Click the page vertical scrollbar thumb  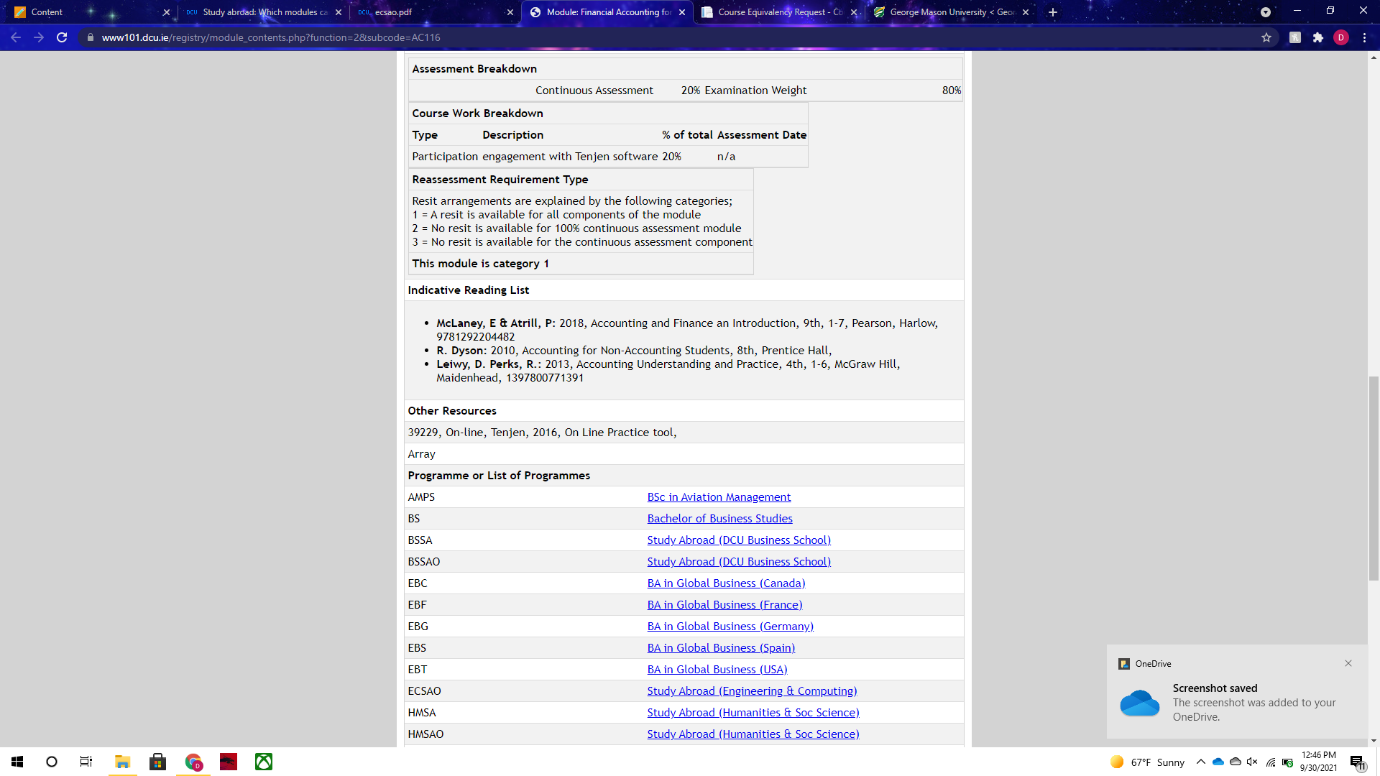point(1374,478)
